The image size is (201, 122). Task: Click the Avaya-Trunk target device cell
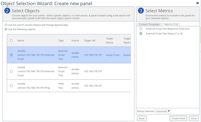pyautogui.click(x=113, y=55)
